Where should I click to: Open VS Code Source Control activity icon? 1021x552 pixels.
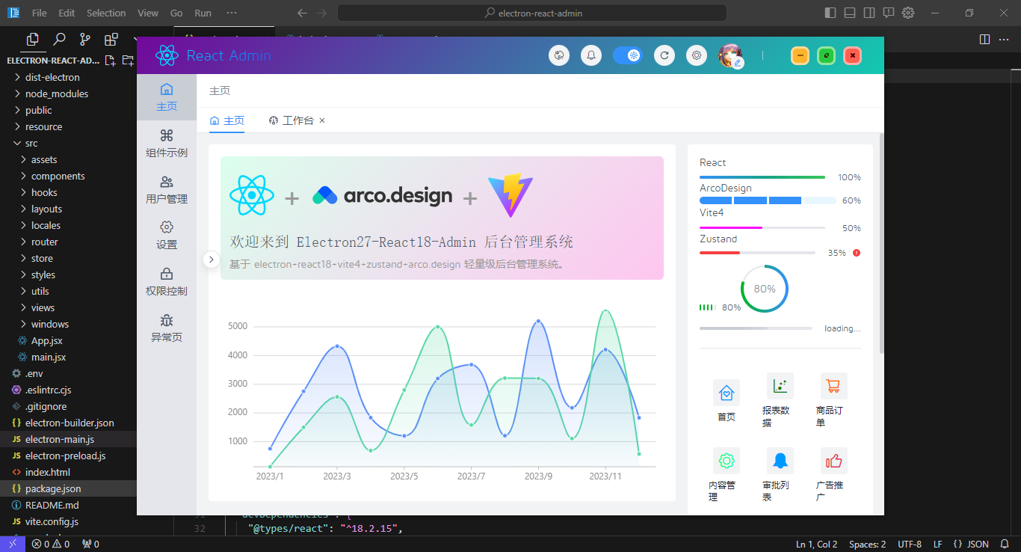point(85,40)
